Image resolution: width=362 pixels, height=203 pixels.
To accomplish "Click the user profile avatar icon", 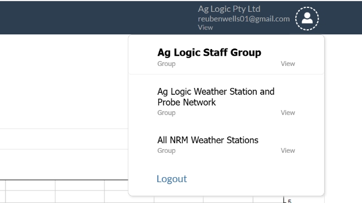I will (307, 19).
